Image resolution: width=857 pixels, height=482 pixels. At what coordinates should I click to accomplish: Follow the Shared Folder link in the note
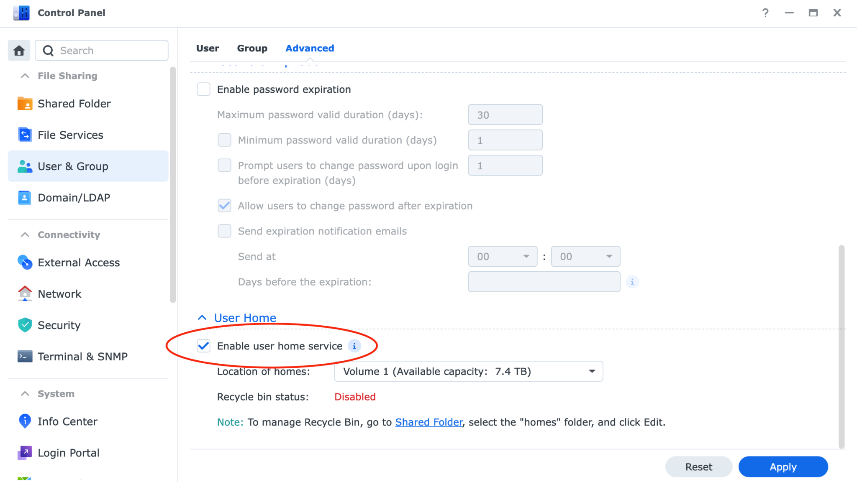tap(428, 422)
